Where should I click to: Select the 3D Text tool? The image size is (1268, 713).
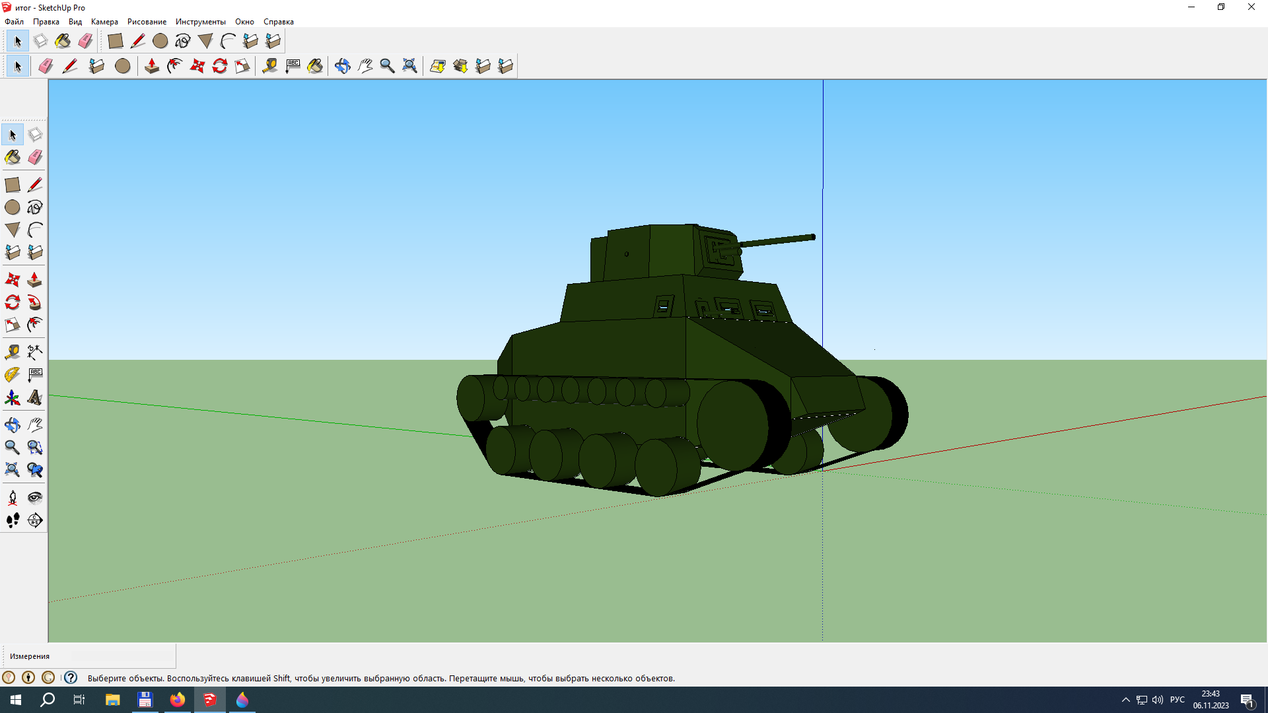tap(35, 398)
